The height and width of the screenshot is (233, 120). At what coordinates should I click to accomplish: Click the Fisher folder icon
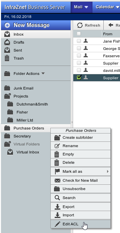pyautogui.click(x=10, y=112)
